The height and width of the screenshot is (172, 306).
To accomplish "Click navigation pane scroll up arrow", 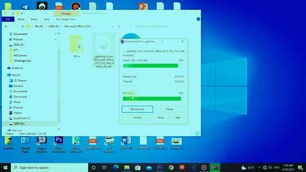I will tap(59, 34).
